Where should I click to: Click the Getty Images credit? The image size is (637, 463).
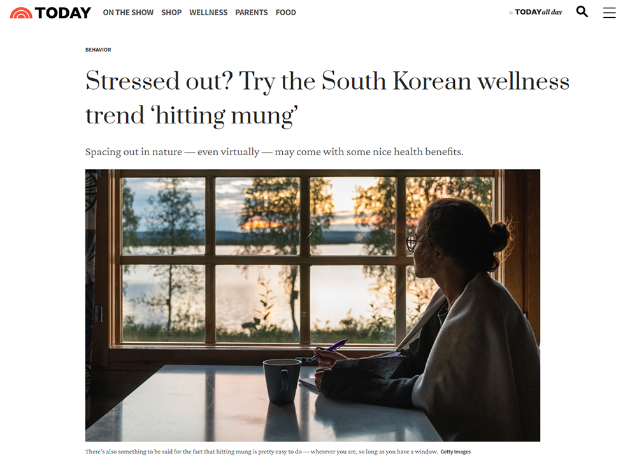click(455, 452)
